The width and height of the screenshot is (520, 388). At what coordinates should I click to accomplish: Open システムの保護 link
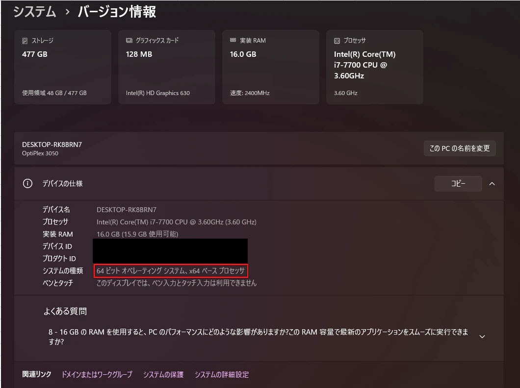(163, 374)
